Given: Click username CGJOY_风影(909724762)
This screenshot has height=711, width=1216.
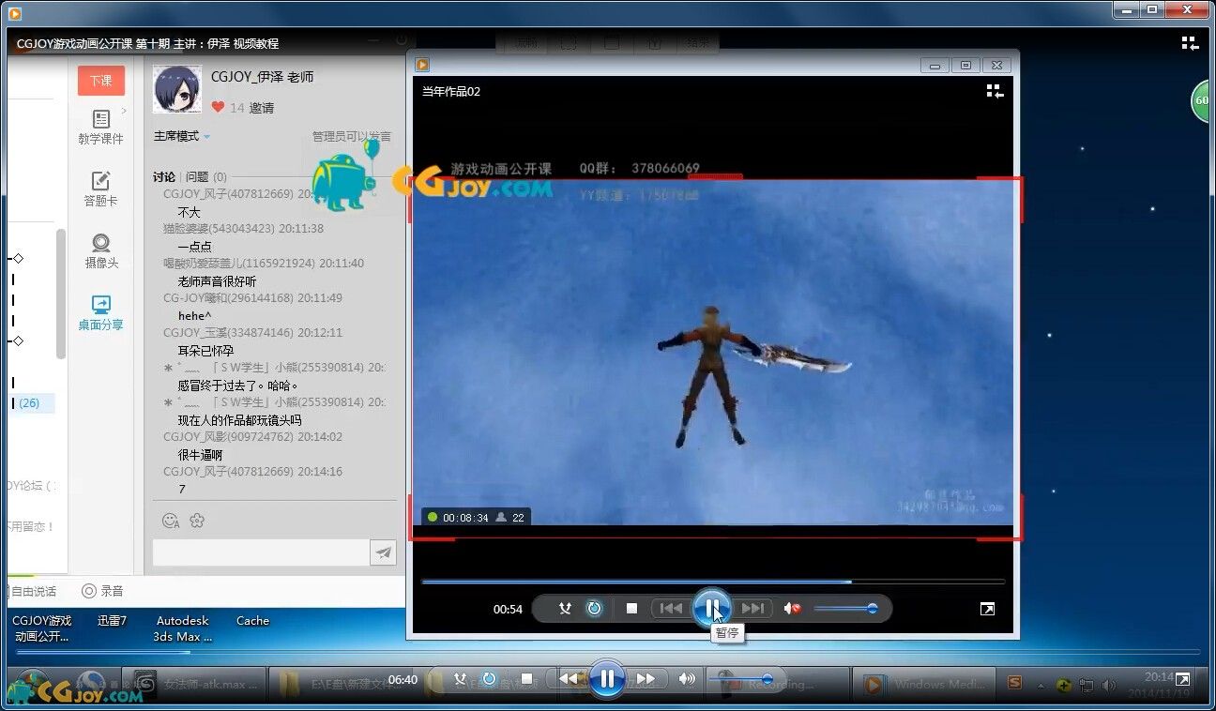Looking at the screenshot, I should coord(228,436).
